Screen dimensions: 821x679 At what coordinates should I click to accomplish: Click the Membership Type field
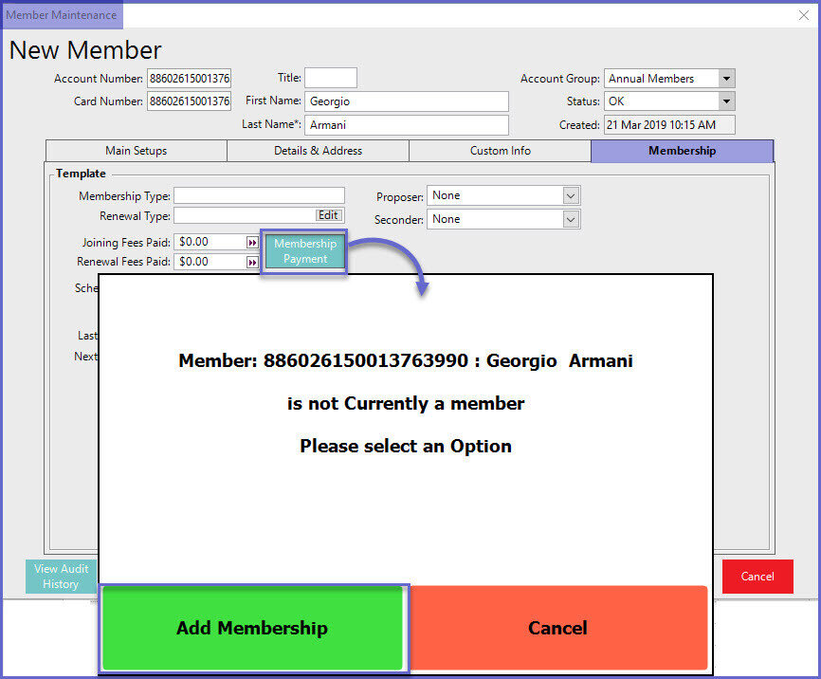click(259, 195)
